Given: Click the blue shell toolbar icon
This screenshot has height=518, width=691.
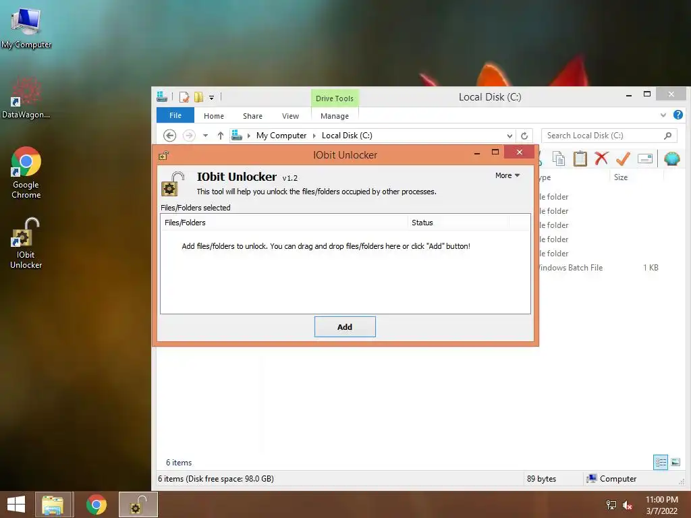Looking at the screenshot, I should coord(671,159).
